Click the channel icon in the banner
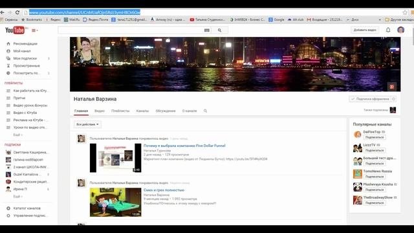 coord(87,50)
